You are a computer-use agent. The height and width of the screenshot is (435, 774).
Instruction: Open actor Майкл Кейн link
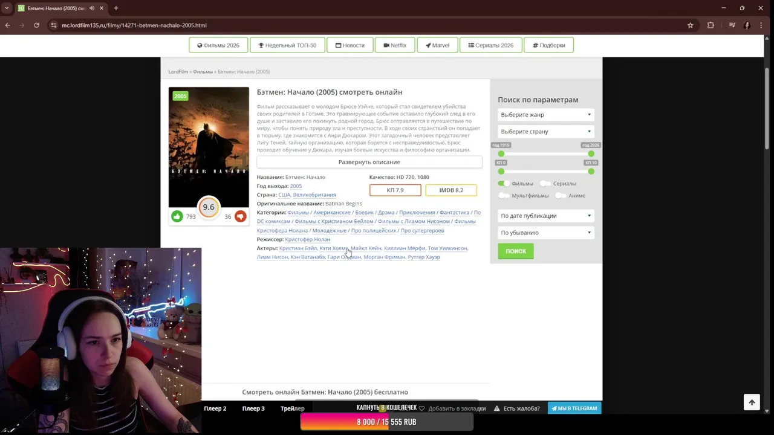pos(366,248)
